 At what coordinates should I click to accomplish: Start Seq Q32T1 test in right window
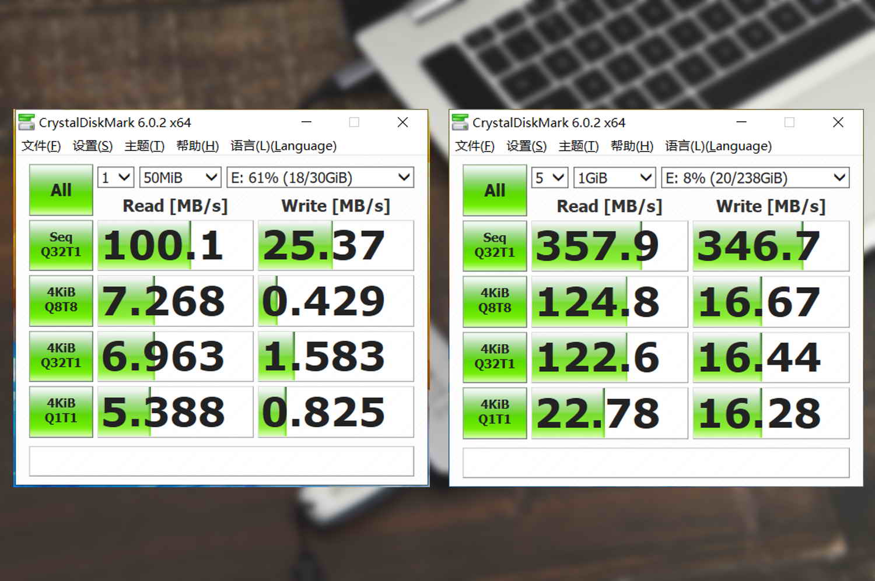(x=495, y=245)
